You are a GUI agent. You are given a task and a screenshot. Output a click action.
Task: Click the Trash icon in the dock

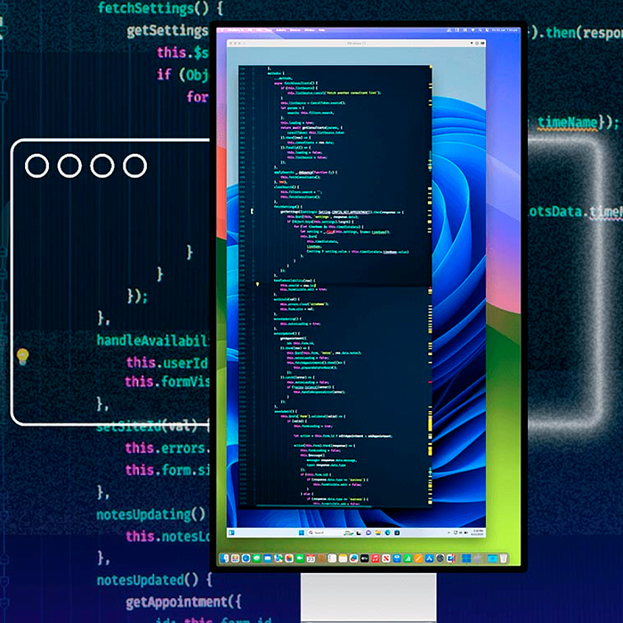pyautogui.click(x=504, y=558)
